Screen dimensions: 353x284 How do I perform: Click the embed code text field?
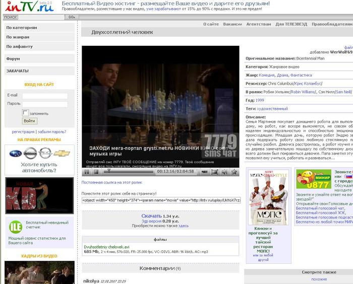(x=161, y=200)
